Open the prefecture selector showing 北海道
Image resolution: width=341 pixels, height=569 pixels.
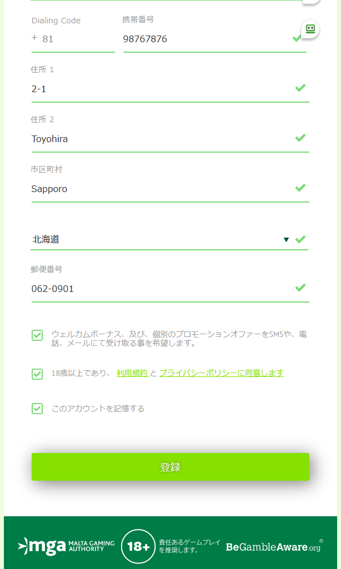tap(169, 239)
